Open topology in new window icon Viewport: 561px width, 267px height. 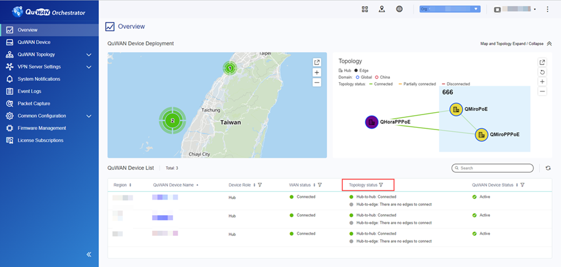tap(543, 62)
